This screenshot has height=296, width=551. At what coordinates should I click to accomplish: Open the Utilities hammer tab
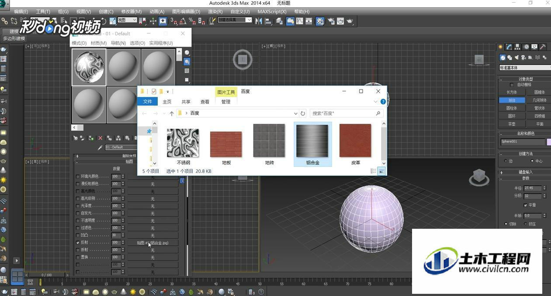point(543,47)
